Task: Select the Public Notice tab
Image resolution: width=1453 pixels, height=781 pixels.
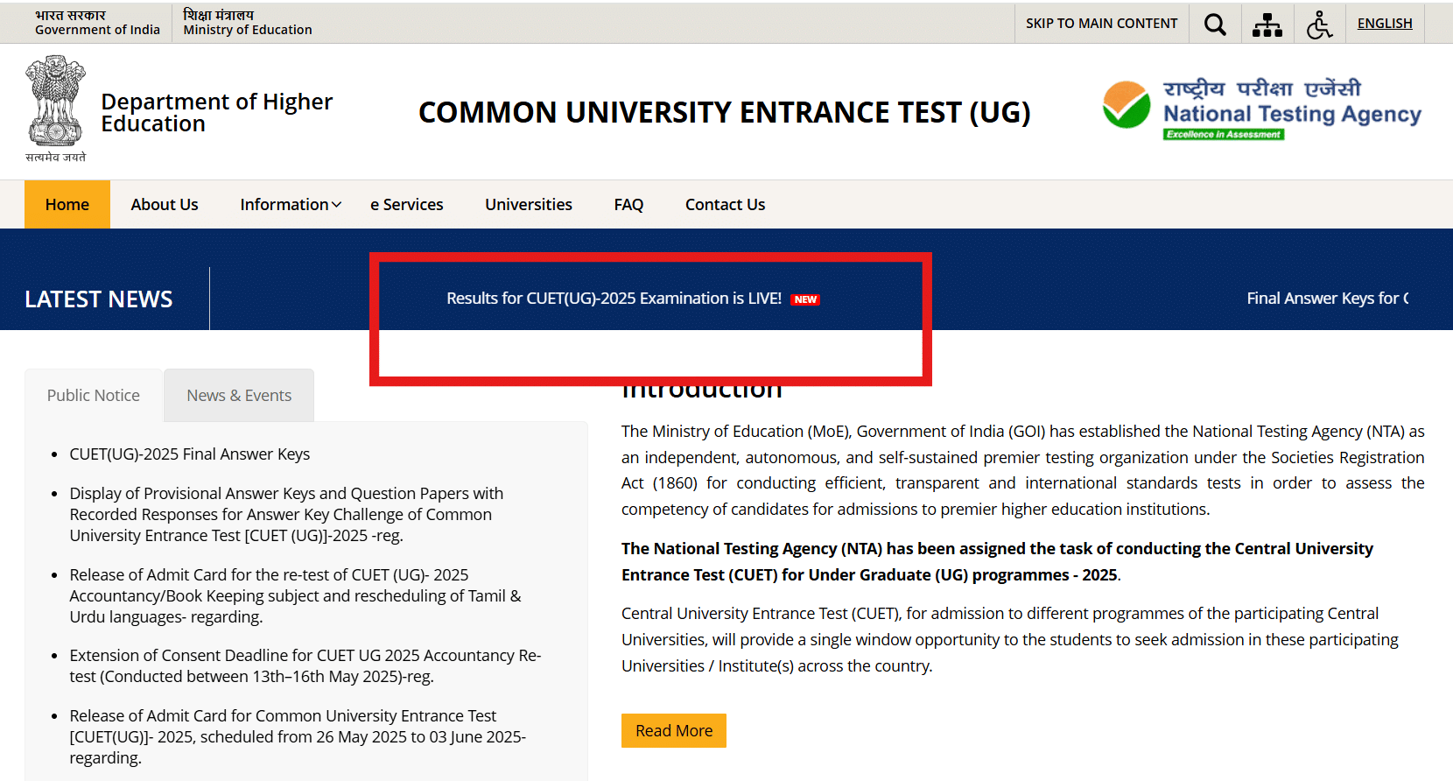Action: [94, 396]
